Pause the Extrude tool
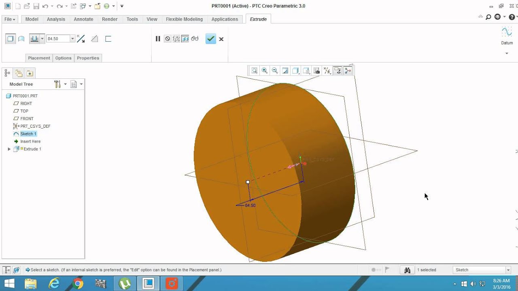The image size is (518, 291). click(x=158, y=39)
